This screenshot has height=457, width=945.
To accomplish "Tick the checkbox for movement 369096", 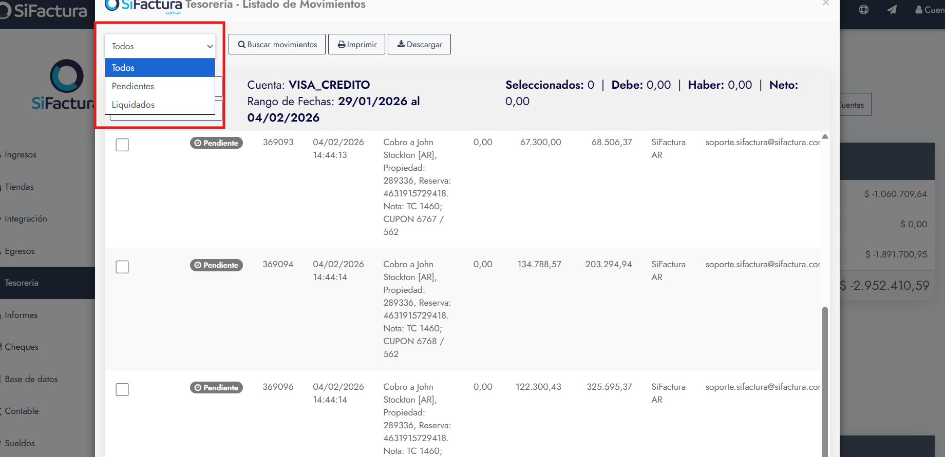I will pos(122,390).
